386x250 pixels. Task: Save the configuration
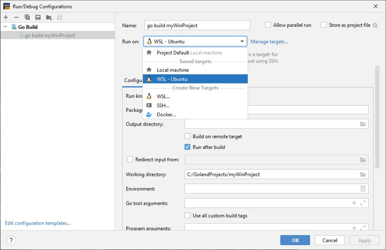[x=38, y=17]
